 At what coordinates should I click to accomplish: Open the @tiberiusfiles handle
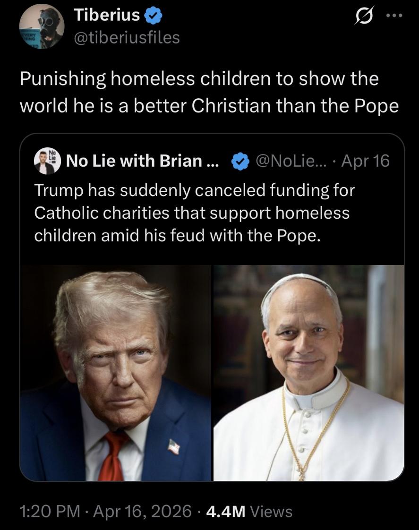[127, 37]
